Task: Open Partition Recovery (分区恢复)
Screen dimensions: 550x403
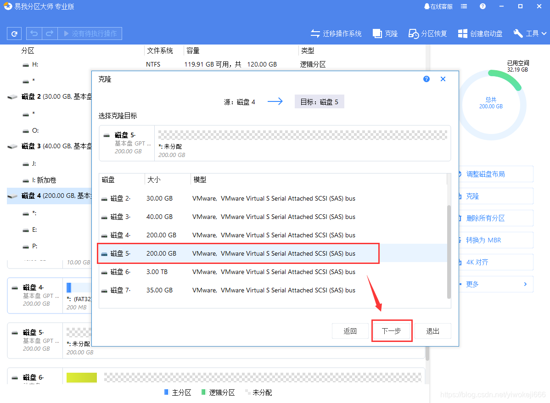Action: pyautogui.click(x=427, y=34)
